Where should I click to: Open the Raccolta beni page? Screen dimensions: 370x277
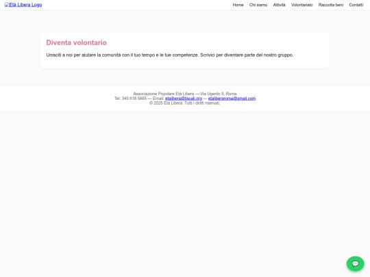(330, 5)
